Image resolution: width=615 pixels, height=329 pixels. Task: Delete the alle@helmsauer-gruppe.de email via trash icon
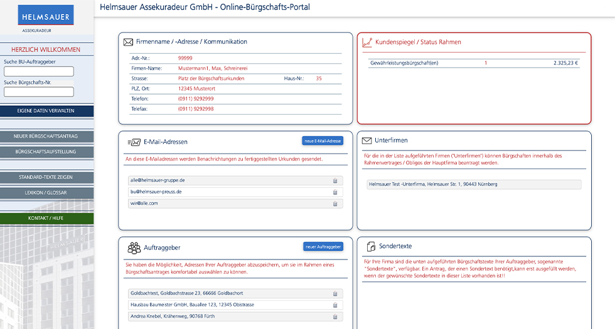[335, 180]
